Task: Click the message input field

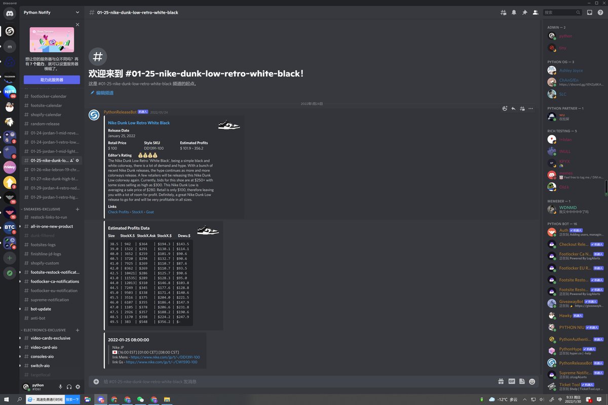Action: (299, 381)
